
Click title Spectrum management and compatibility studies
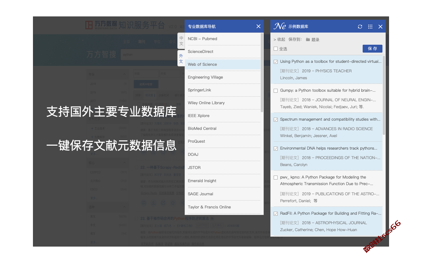330,119
